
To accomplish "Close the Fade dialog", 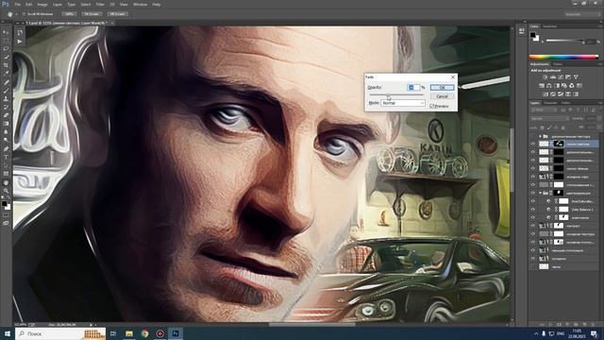I will click(x=453, y=77).
